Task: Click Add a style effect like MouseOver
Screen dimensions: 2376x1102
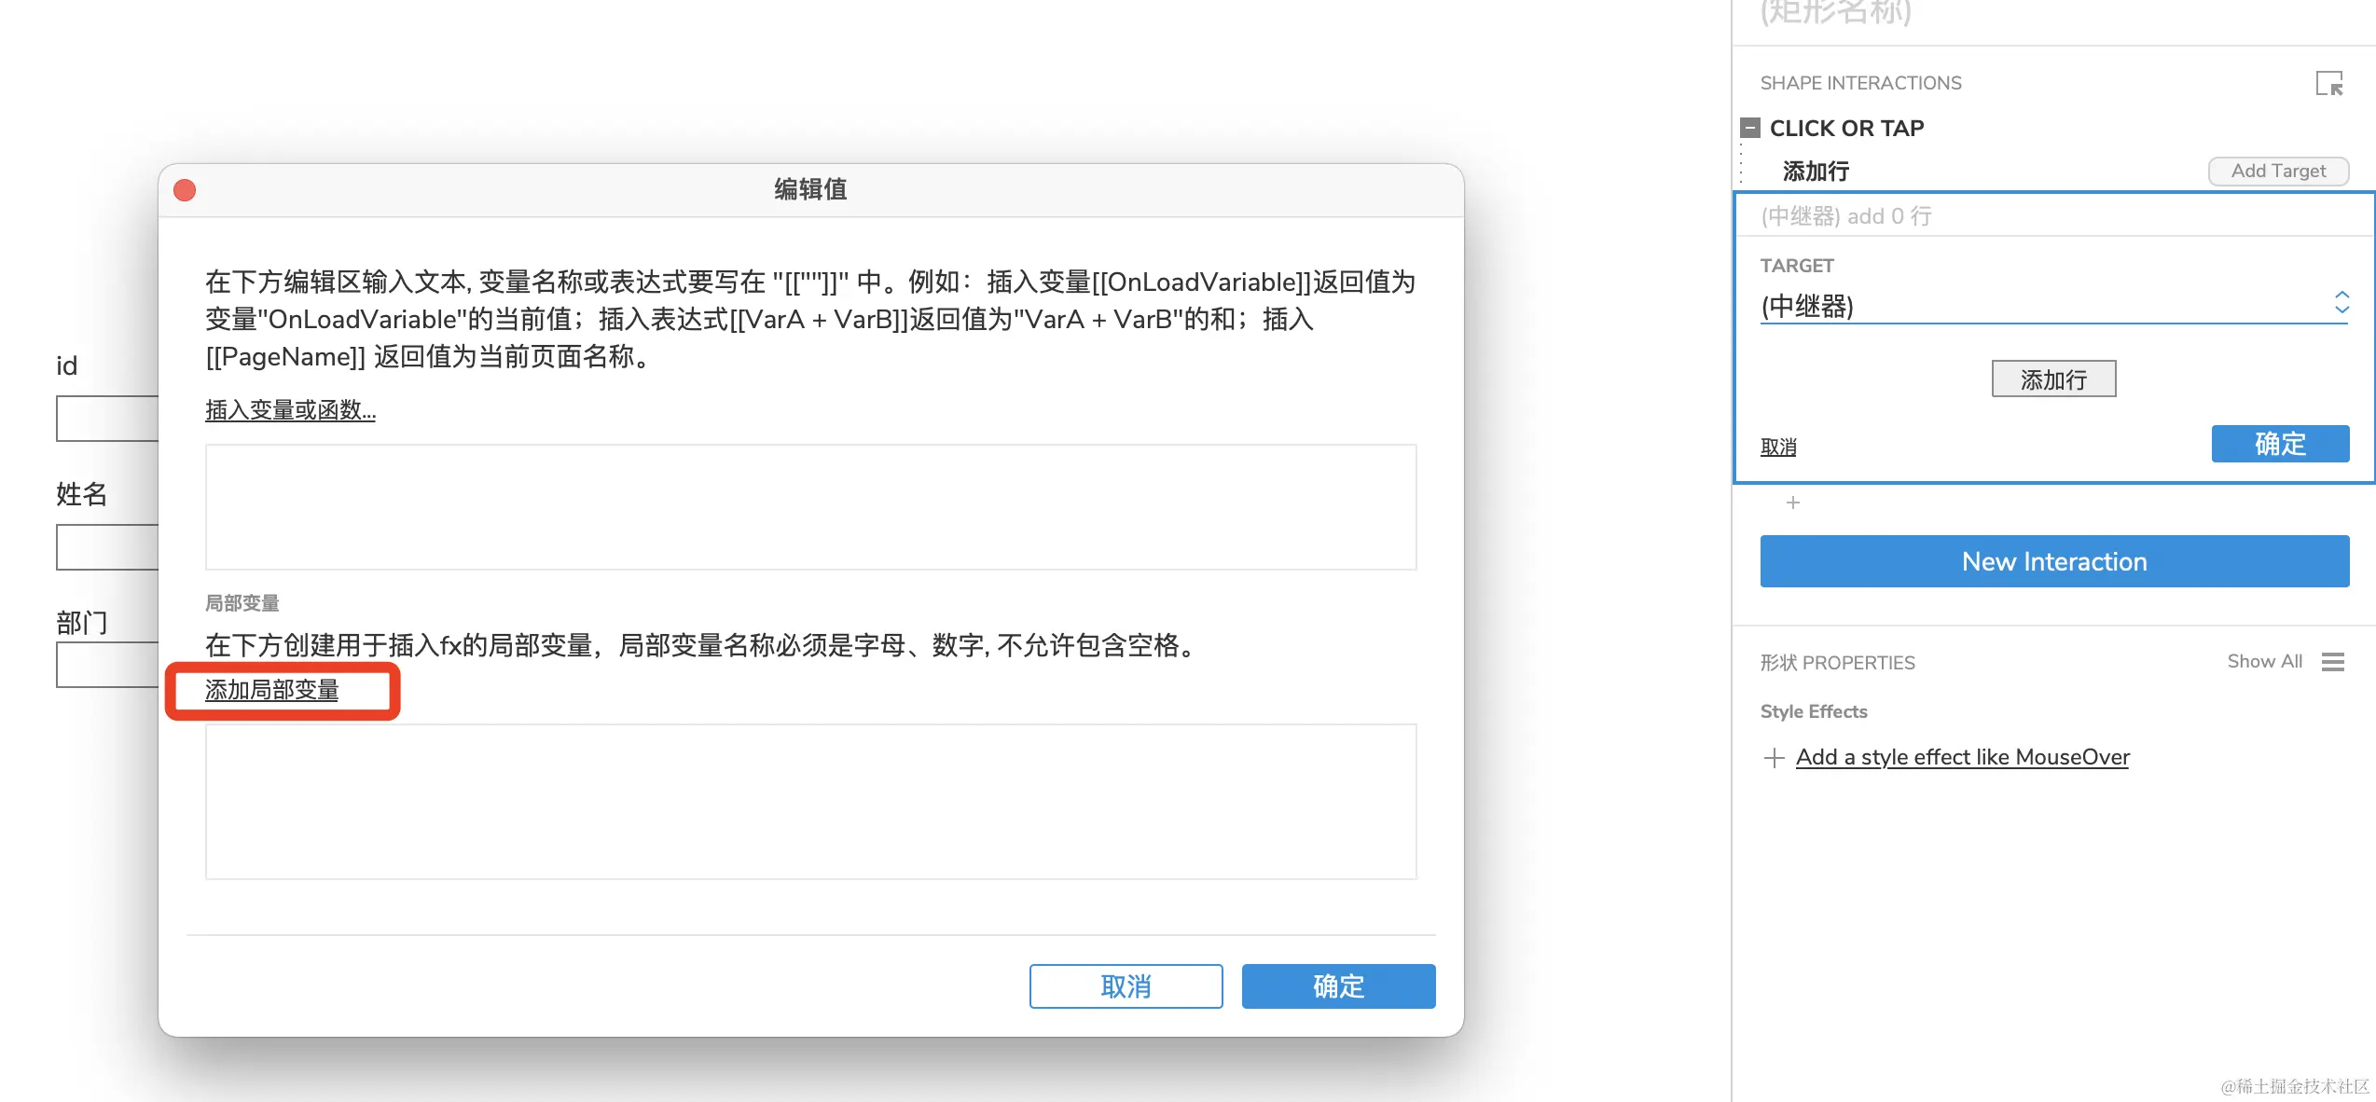Action: [1962, 758]
